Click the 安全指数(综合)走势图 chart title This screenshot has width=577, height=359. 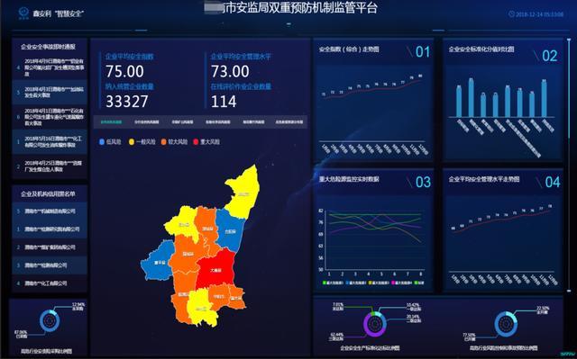click(349, 49)
